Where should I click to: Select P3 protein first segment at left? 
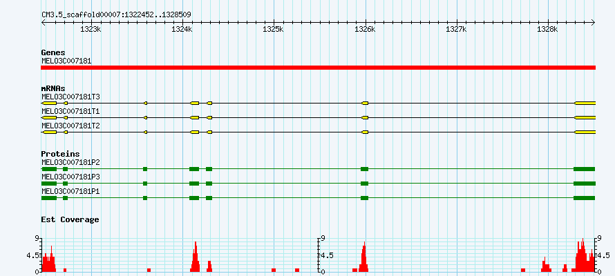pos(49,184)
